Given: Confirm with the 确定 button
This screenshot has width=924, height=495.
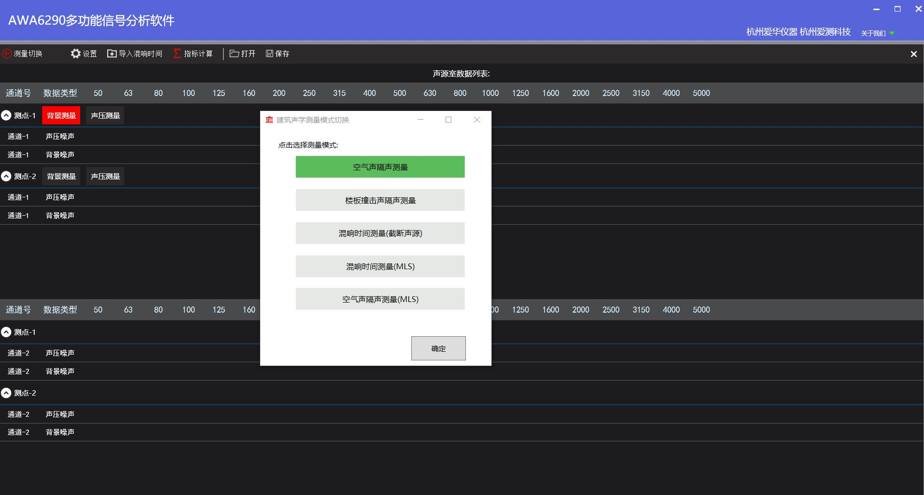Looking at the screenshot, I should pyautogui.click(x=438, y=348).
